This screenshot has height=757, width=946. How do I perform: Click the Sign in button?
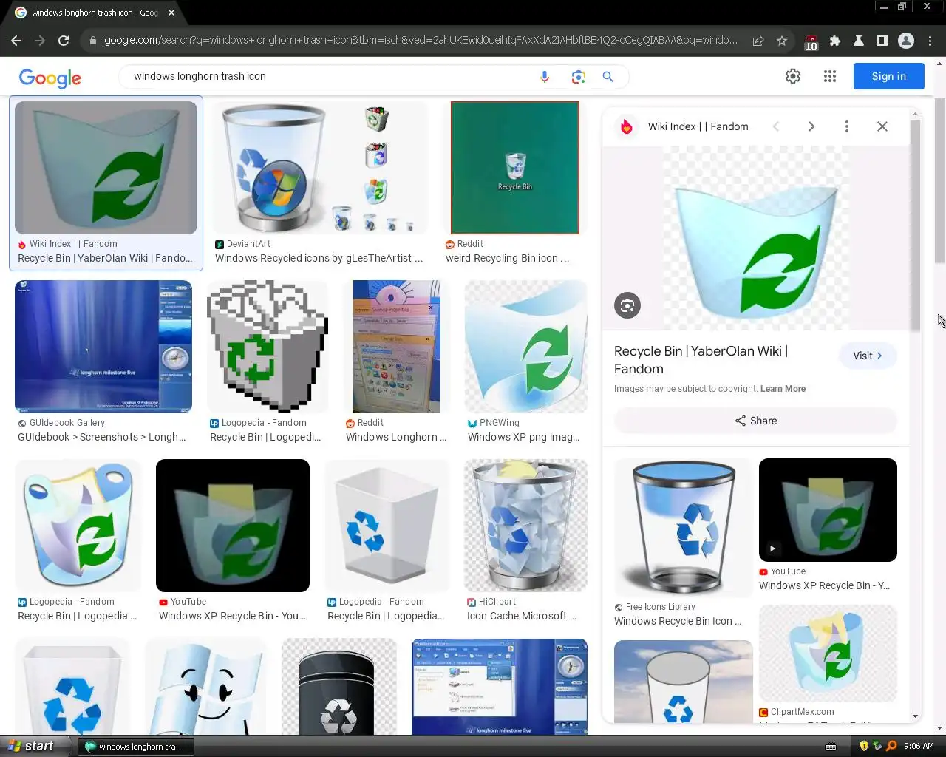(888, 76)
